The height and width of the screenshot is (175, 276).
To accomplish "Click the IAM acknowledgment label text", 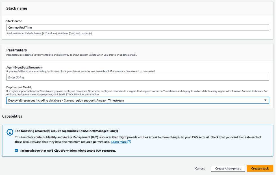I will 68,151.
